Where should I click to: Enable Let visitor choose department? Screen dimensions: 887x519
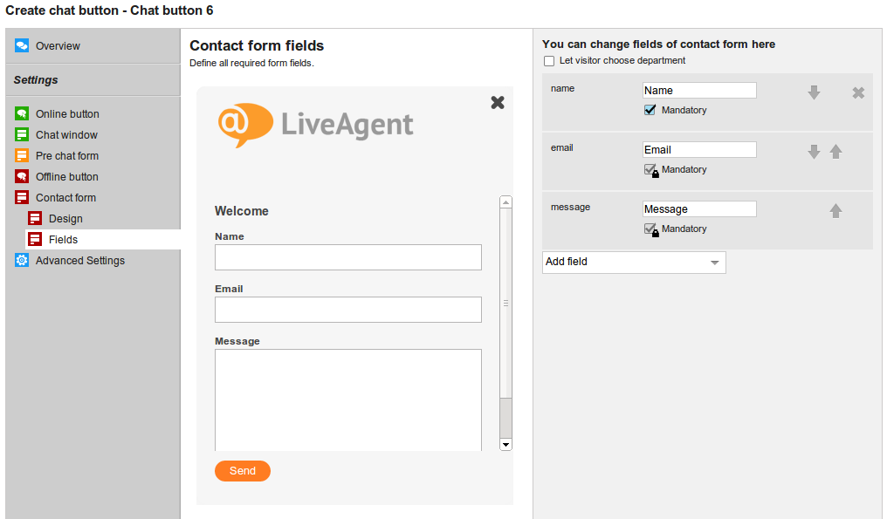coord(549,61)
